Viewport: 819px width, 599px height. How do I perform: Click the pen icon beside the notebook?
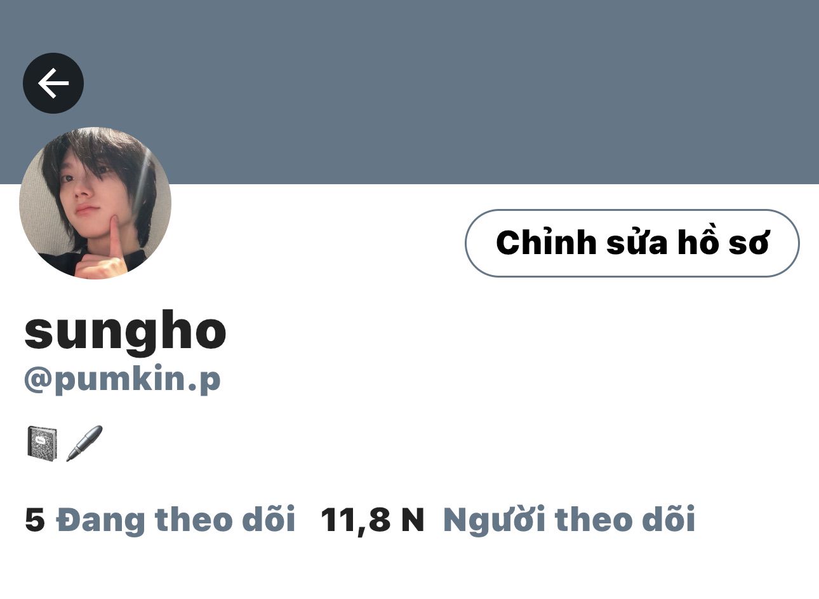tap(84, 443)
